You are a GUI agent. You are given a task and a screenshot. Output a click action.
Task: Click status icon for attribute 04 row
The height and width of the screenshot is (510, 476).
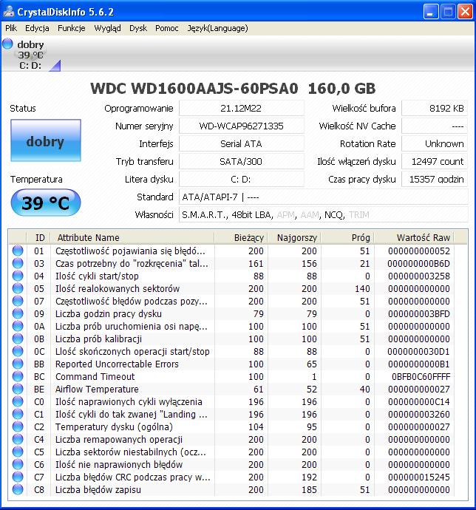18,276
